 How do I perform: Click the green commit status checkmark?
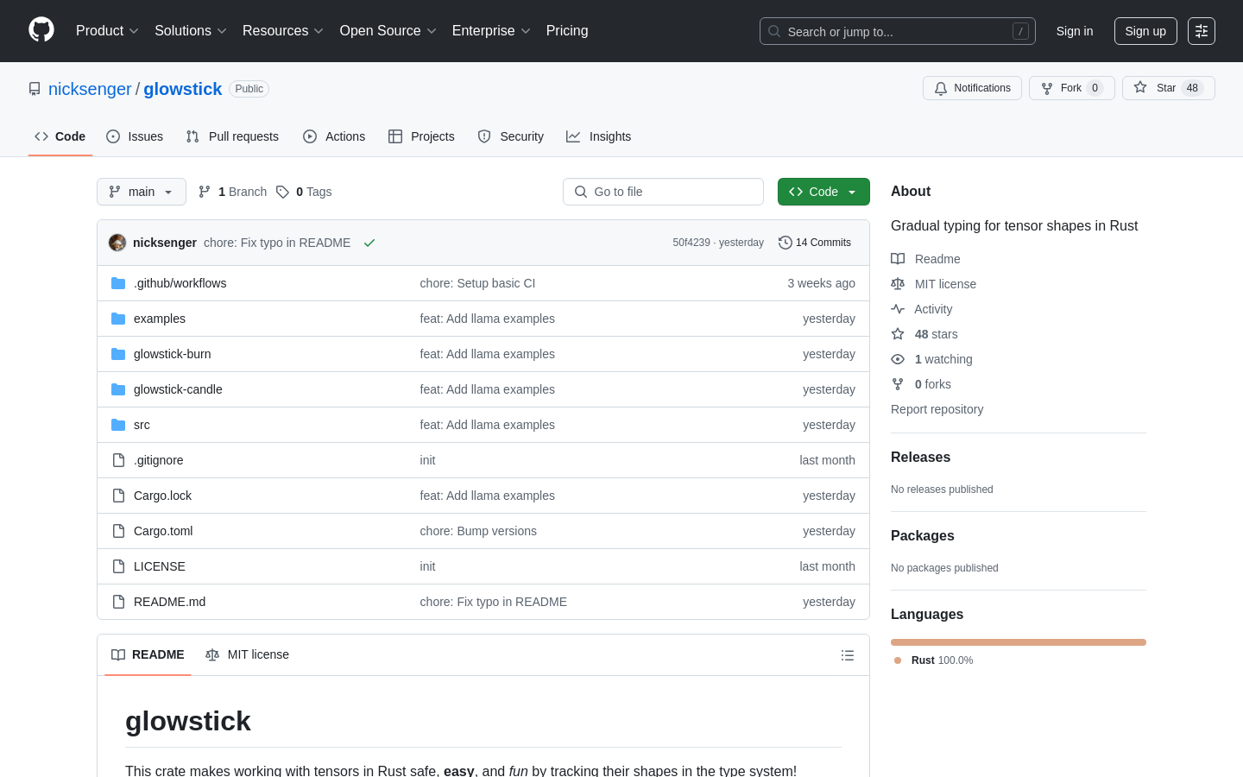[x=369, y=243]
